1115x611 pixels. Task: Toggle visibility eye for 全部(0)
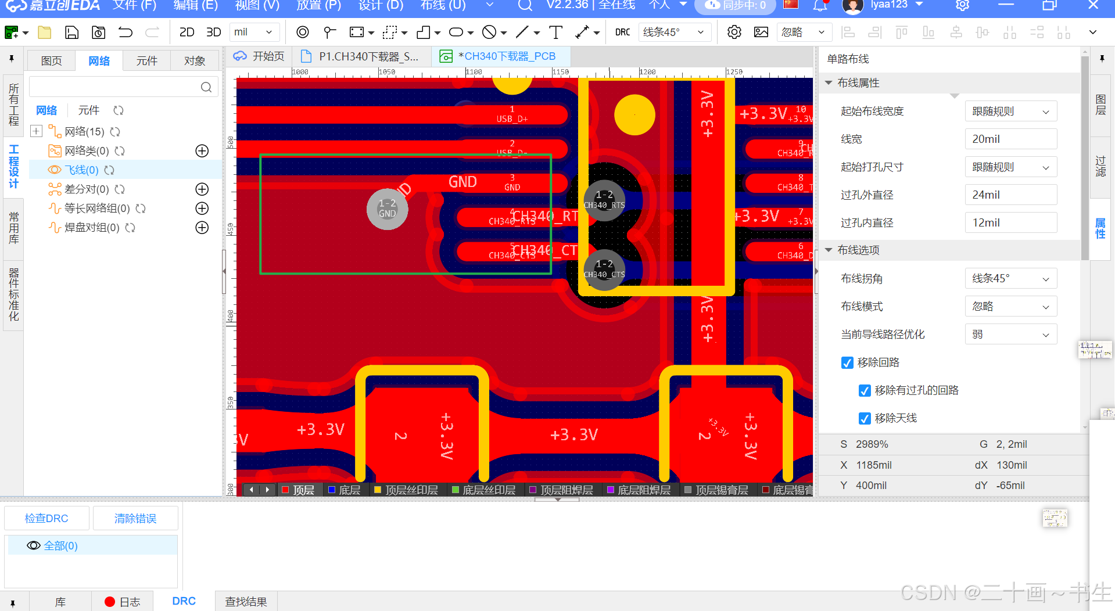34,546
